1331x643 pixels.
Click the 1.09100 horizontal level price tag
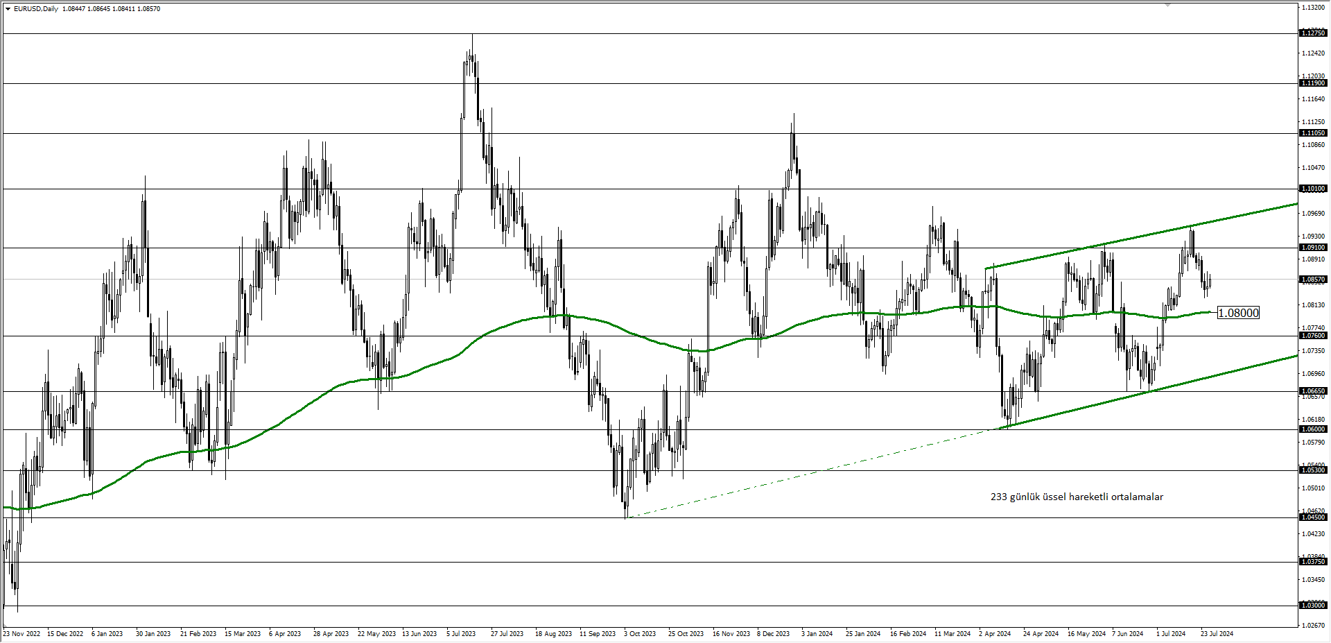point(1313,248)
